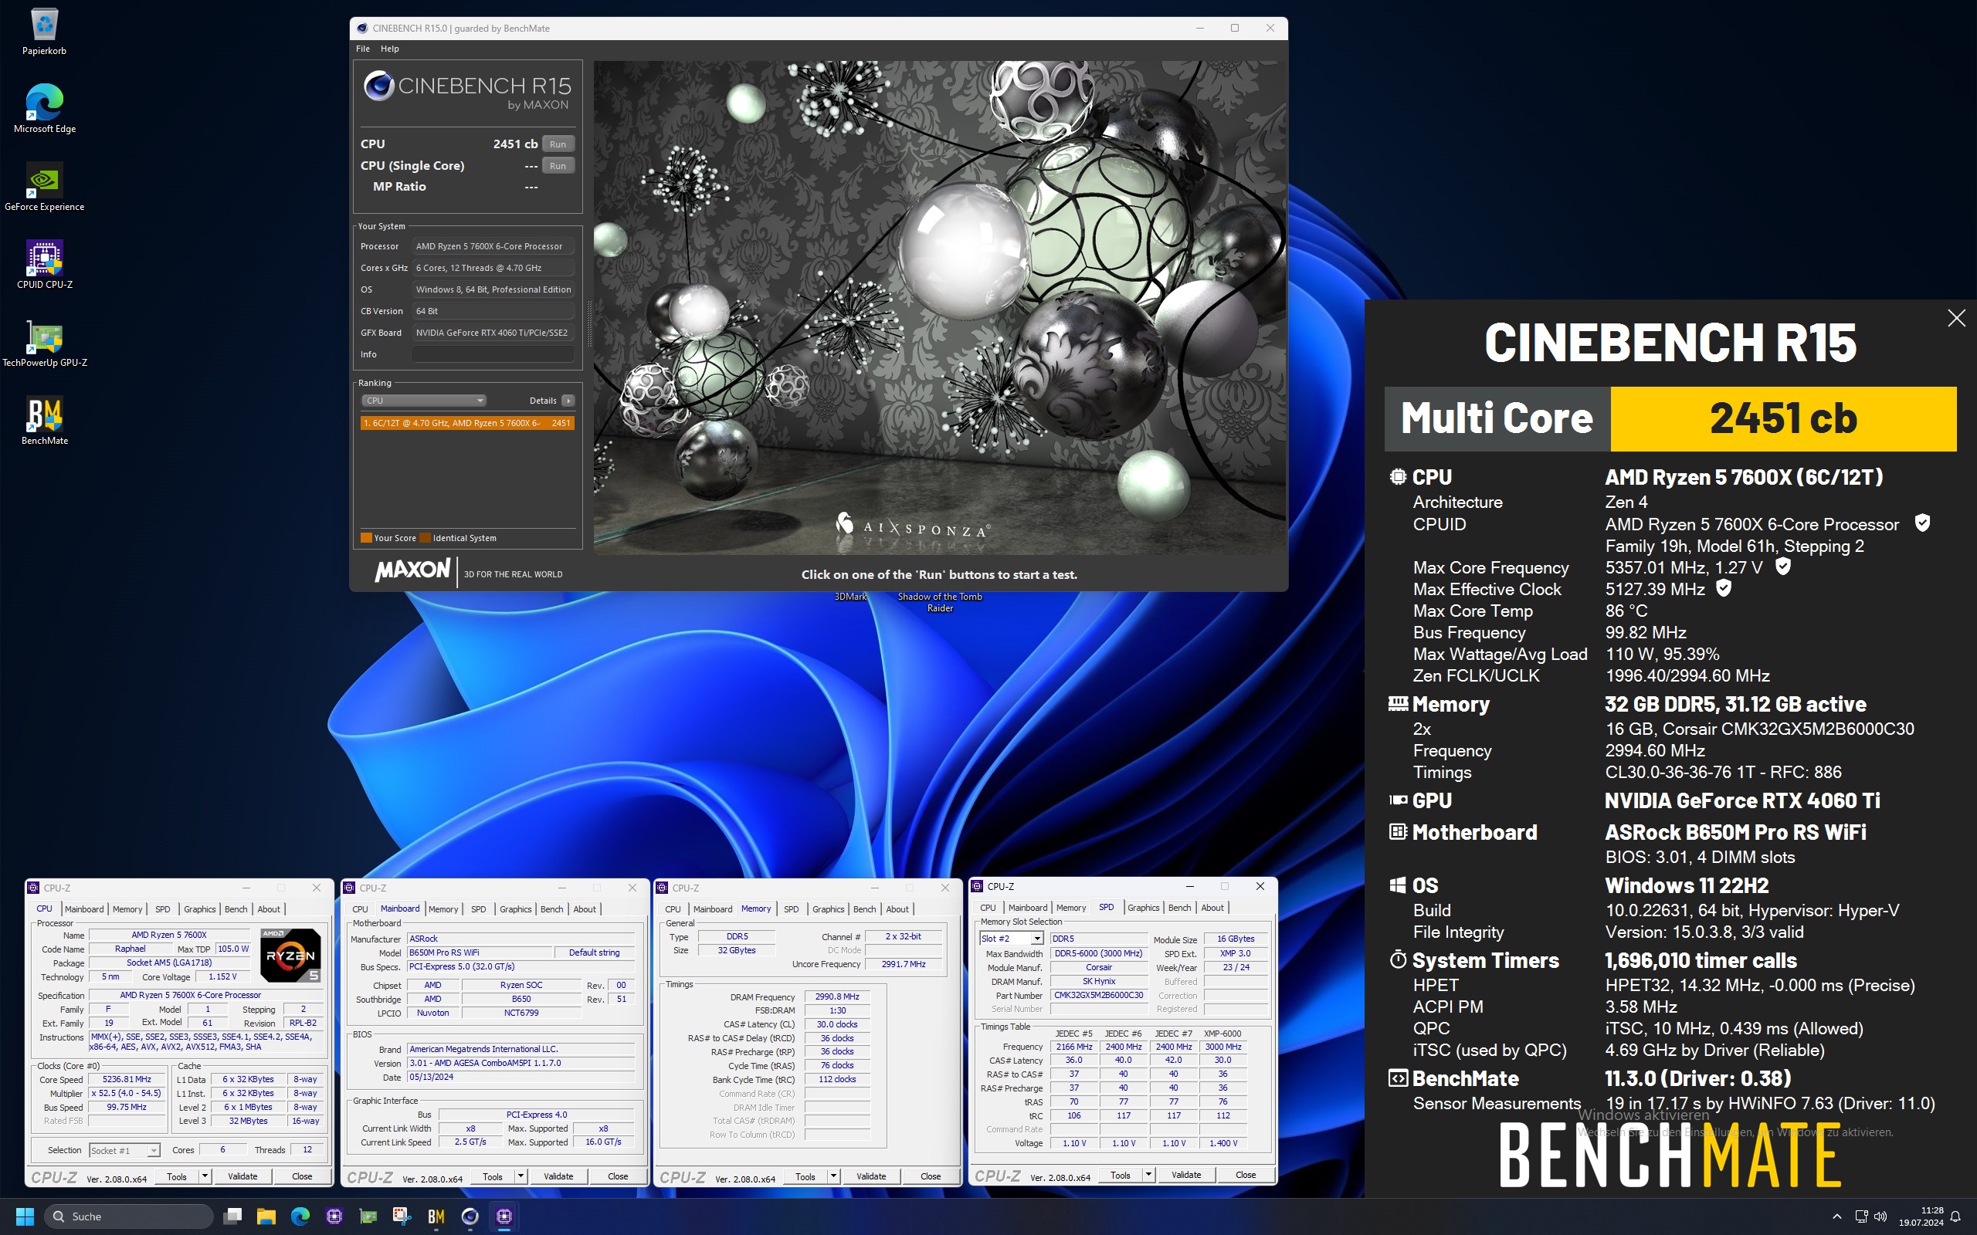
Task: Click the CPU chip icon in BenchMate panel
Action: tap(1398, 477)
